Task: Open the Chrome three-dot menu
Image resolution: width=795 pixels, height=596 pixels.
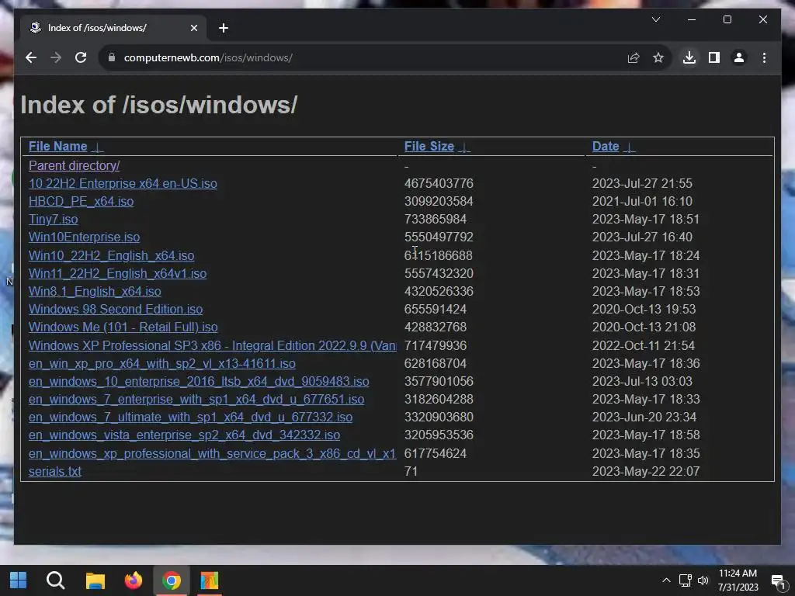Action: coord(764,57)
